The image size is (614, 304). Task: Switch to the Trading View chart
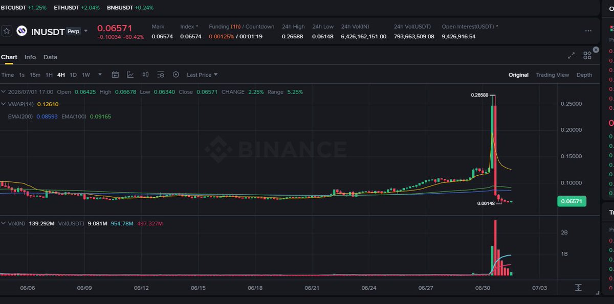pos(553,75)
